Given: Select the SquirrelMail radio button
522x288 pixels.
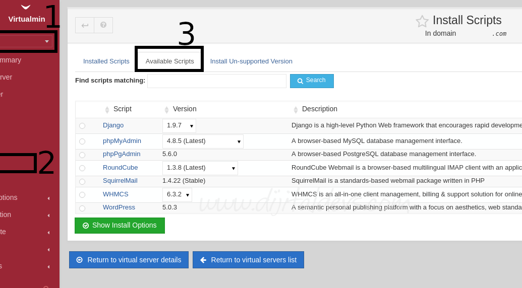Looking at the screenshot, I should pos(82,181).
